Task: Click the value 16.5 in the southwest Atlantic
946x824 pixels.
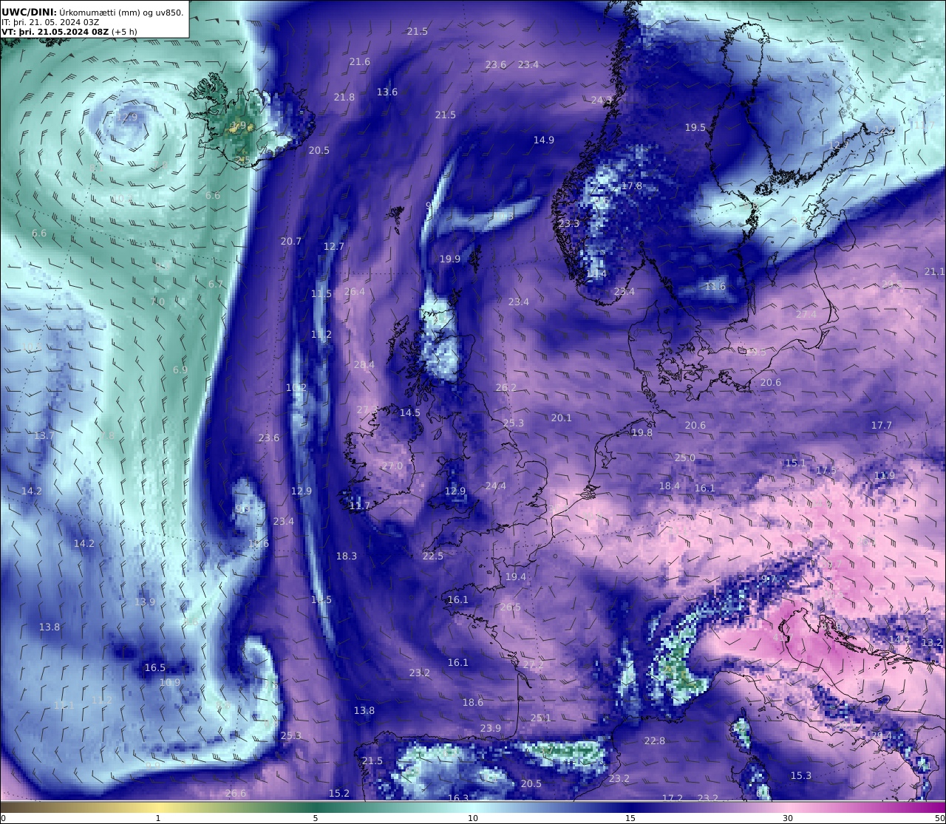Action: (155, 668)
